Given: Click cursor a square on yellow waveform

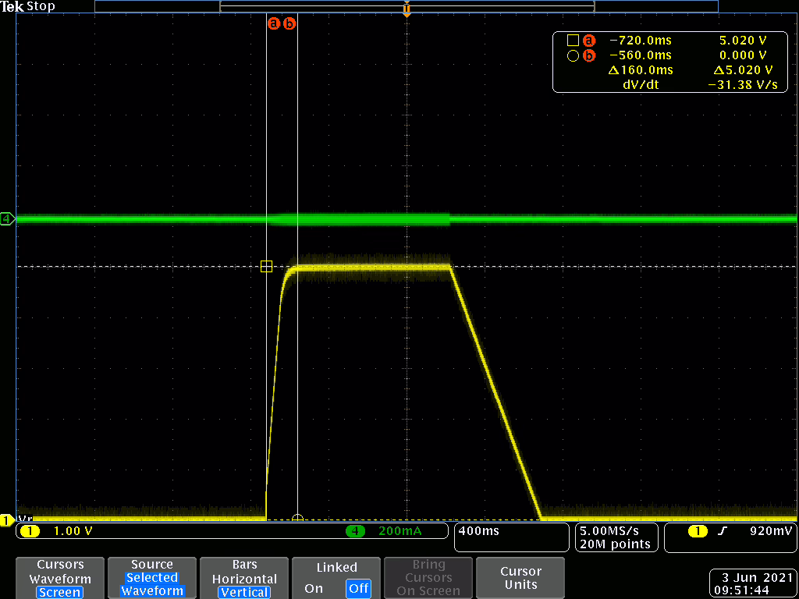Looking at the screenshot, I should [266, 267].
